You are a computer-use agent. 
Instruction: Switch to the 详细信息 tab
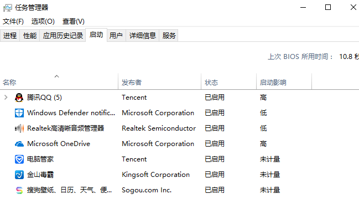143,36
